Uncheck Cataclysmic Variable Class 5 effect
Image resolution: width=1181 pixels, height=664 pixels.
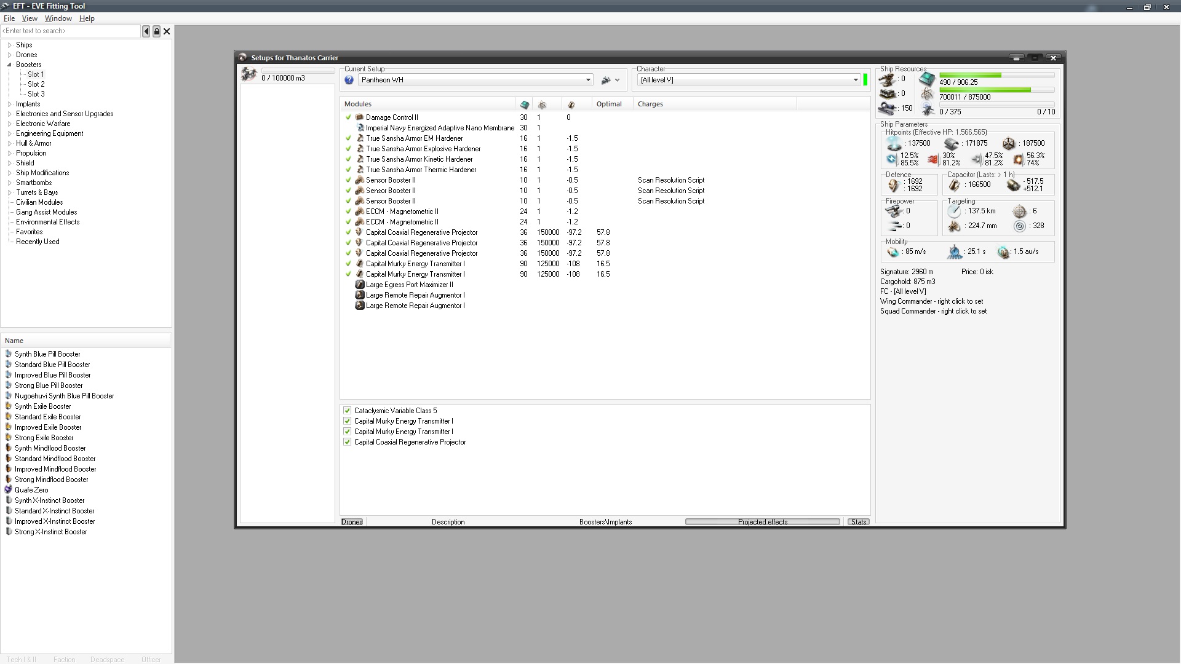point(348,411)
